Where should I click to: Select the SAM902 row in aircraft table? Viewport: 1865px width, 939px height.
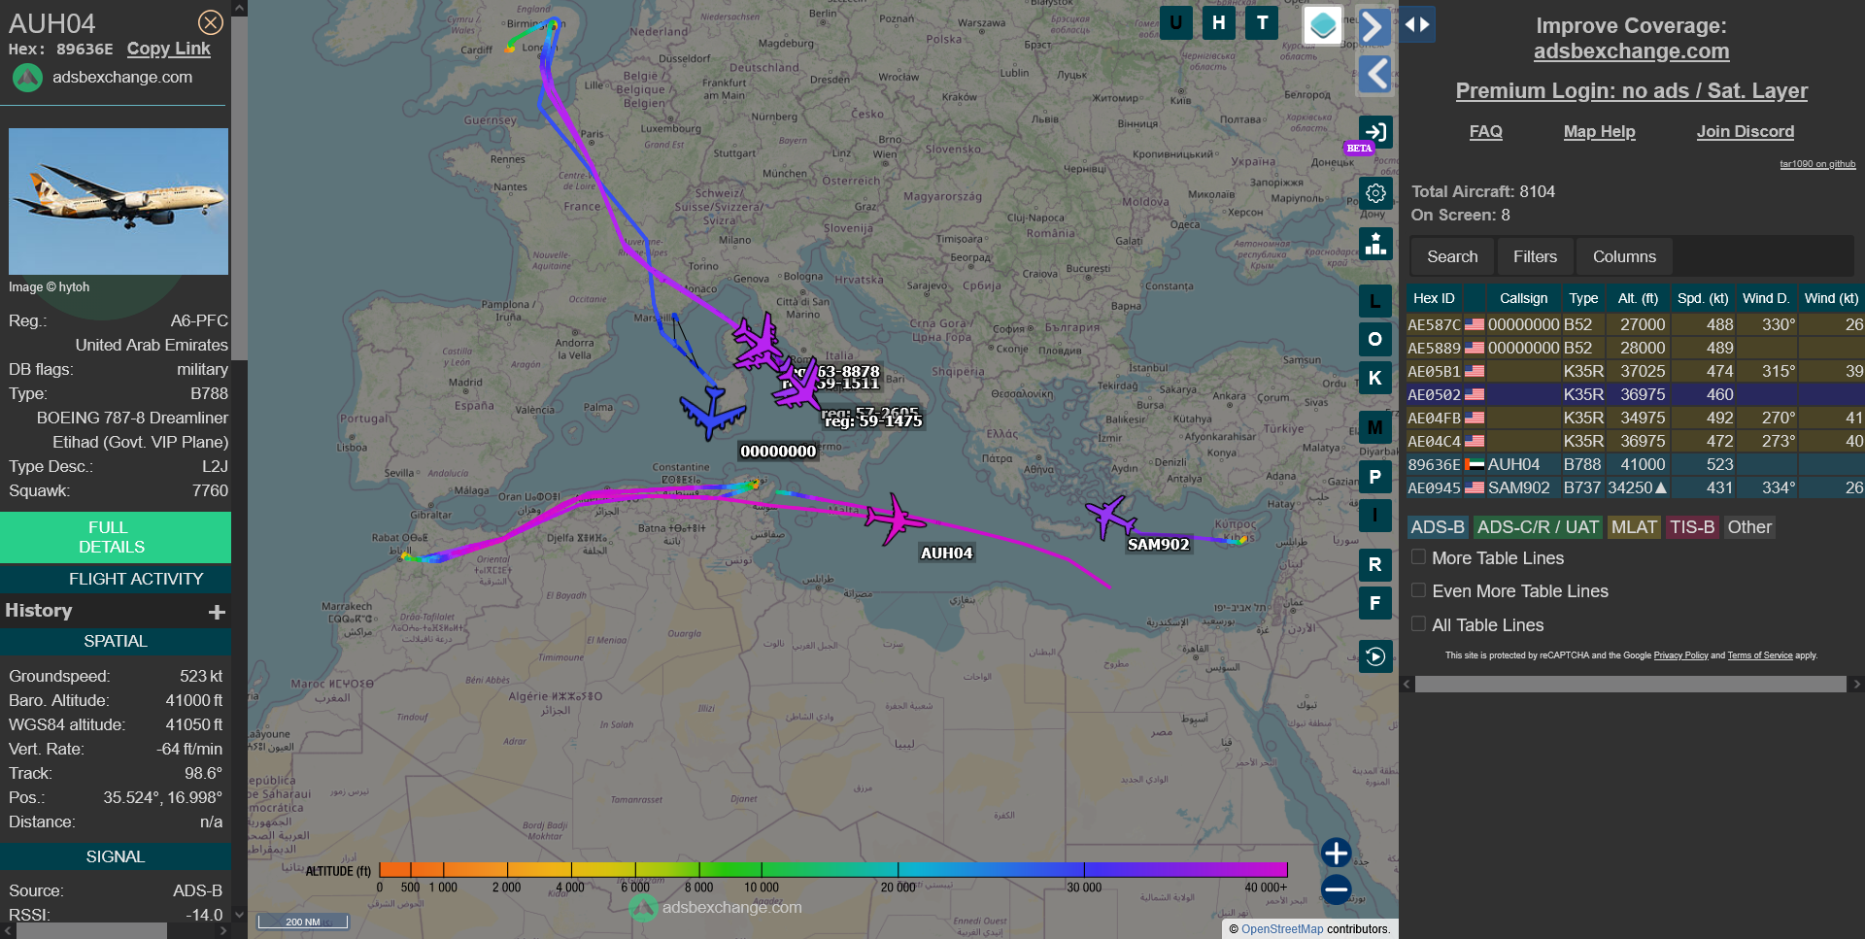click(x=1635, y=487)
